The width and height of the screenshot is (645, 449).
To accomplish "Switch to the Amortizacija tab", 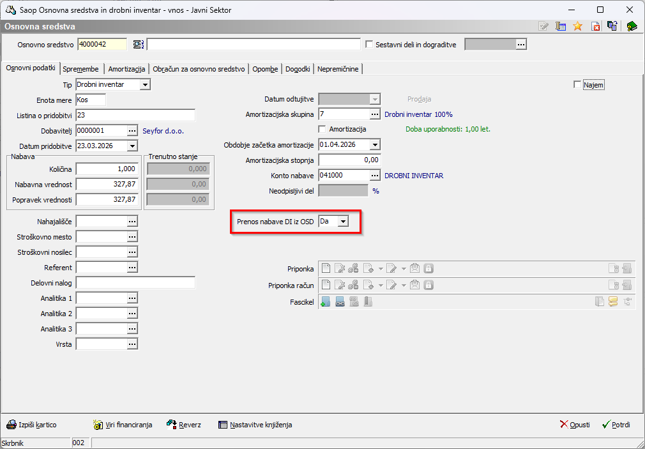I will pyautogui.click(x=126, y=69).
